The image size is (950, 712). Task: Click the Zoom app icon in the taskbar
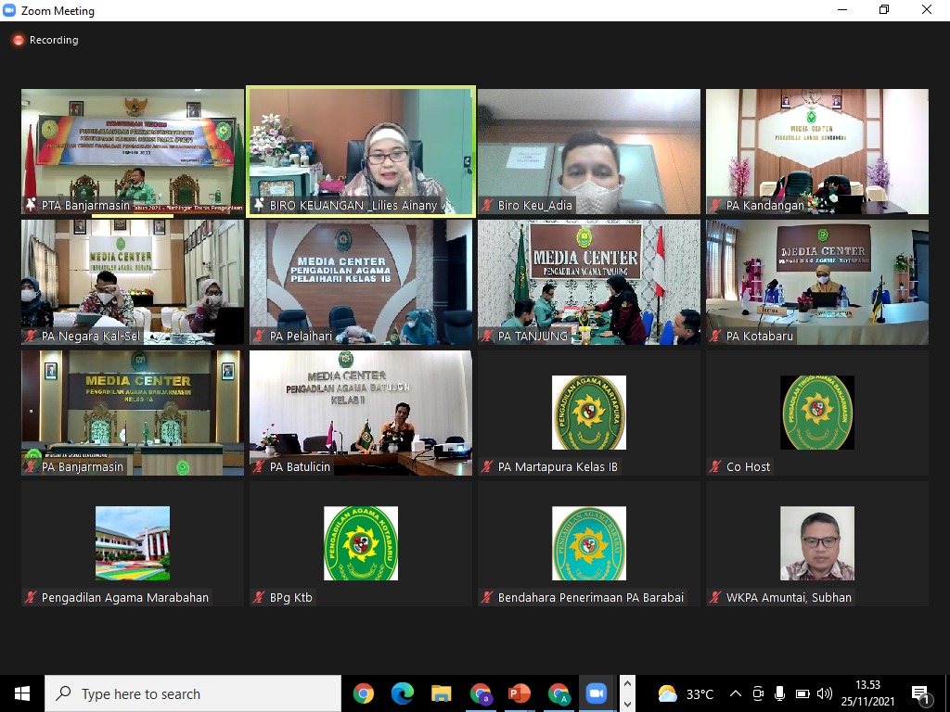point(596,693)
